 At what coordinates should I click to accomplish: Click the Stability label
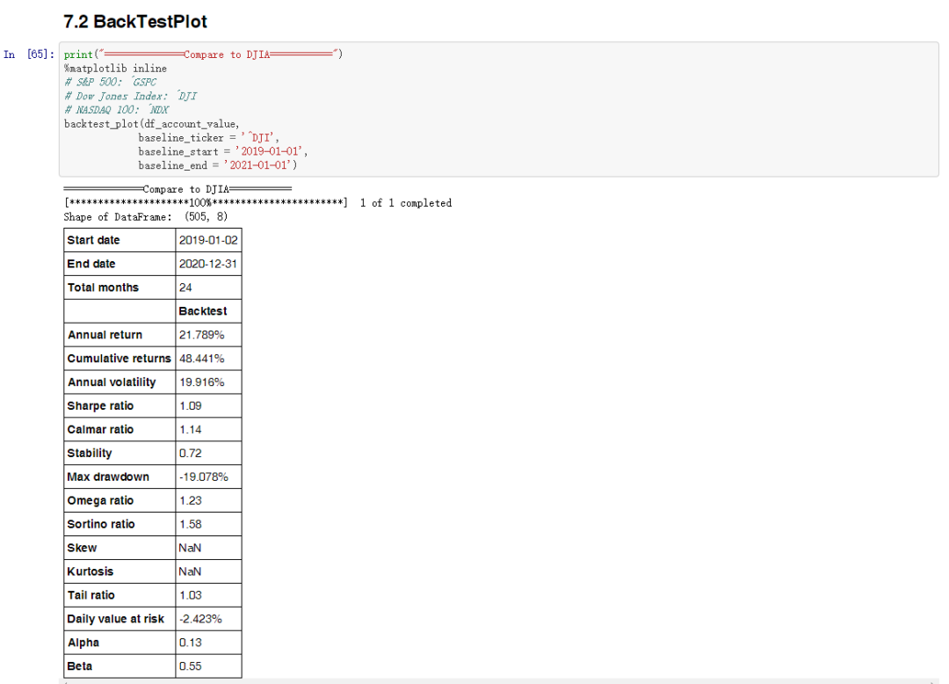(120, 453)
